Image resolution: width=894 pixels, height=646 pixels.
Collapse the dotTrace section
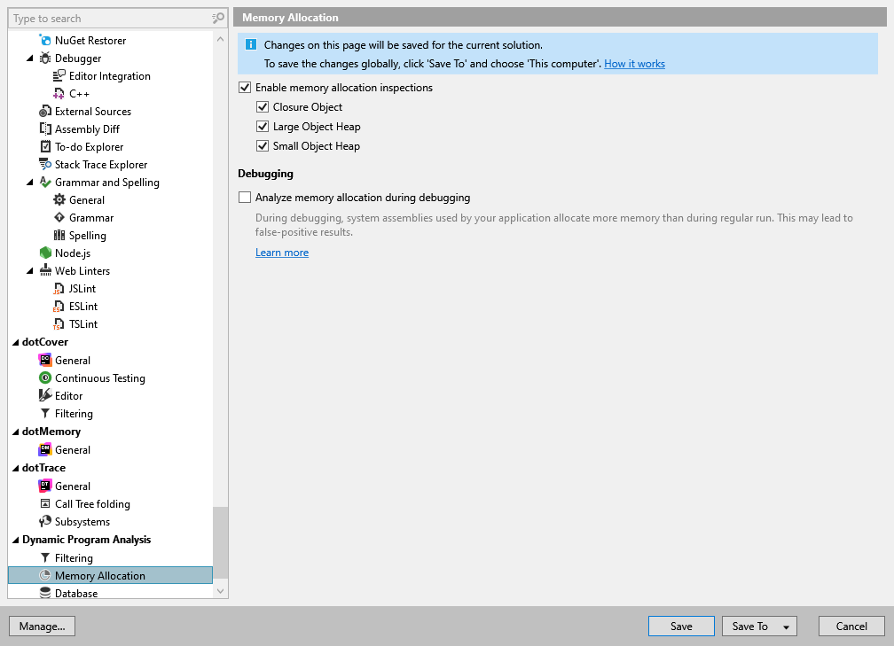[16, 468]
